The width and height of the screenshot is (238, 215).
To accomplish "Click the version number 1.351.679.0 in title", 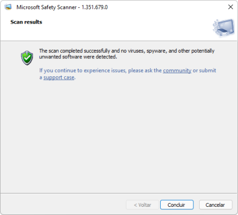I will pyautogui.click(x=95, y=7).
